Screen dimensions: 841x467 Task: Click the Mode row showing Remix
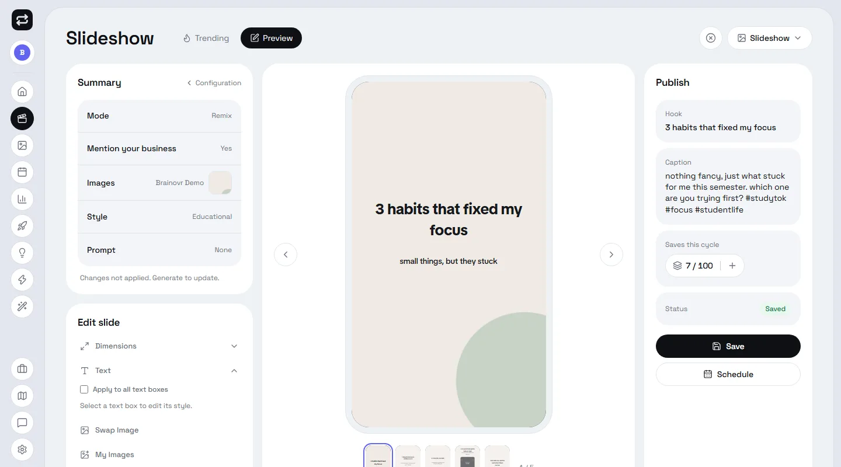[159, 116]
